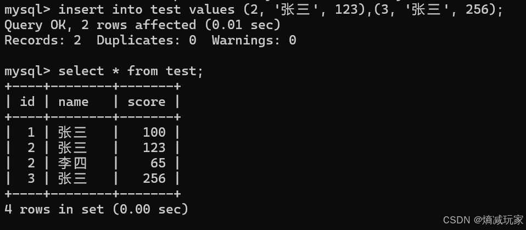Click the first mysql> prompt
The image size is (526, 230).
click(x=27, y=10)
